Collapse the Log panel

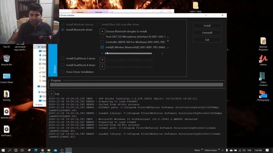pos(51,93)
